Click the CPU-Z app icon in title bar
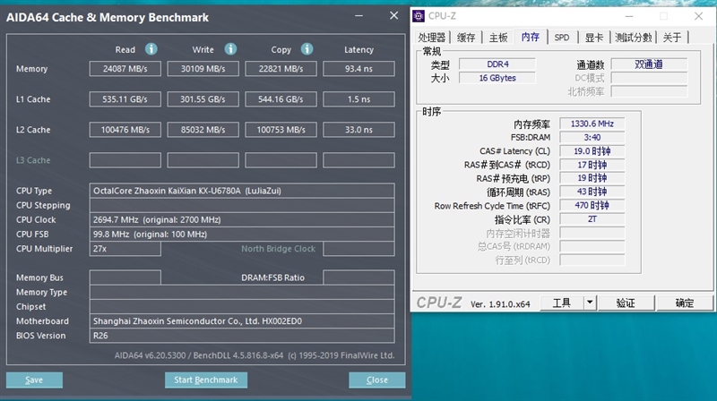The width and height of the screenshot is (717, 401). 419,15
